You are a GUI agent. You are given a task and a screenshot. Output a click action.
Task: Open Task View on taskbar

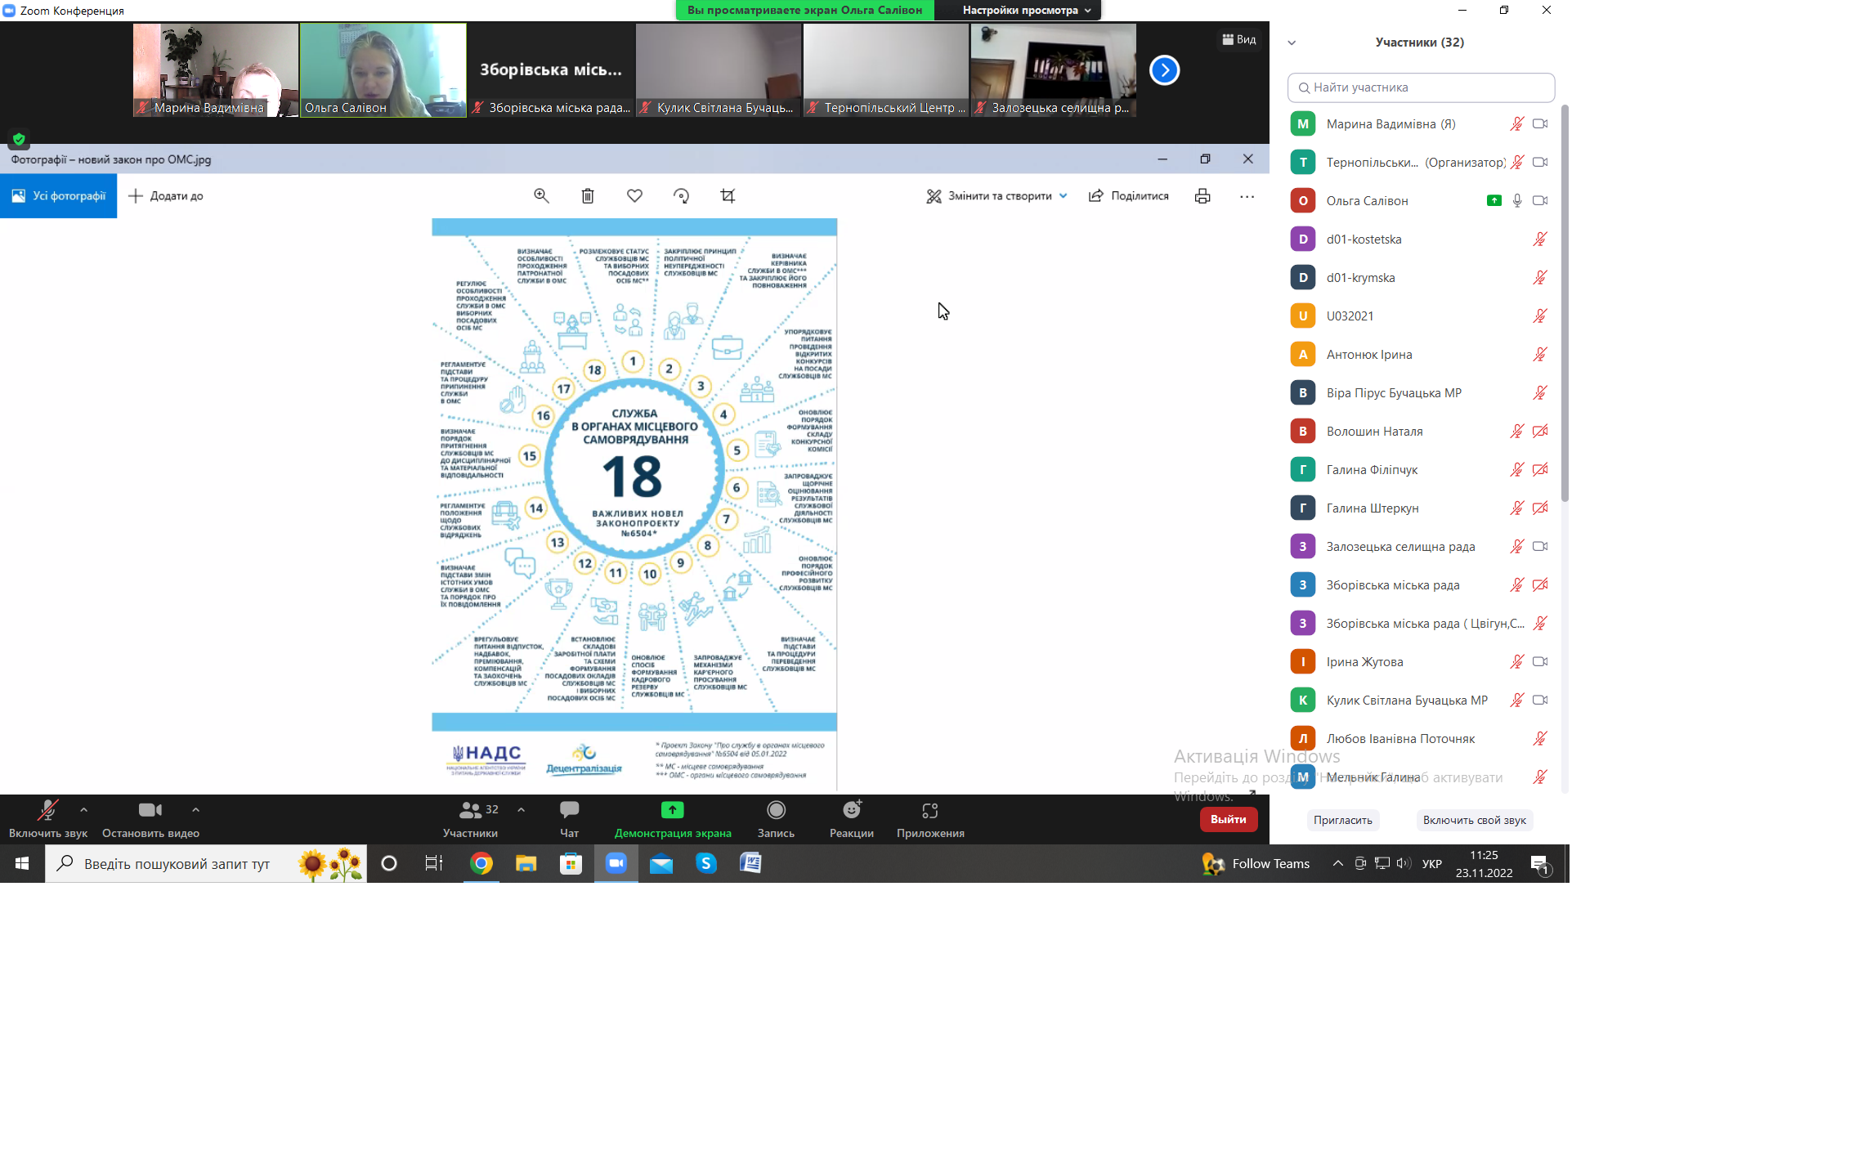434,863
